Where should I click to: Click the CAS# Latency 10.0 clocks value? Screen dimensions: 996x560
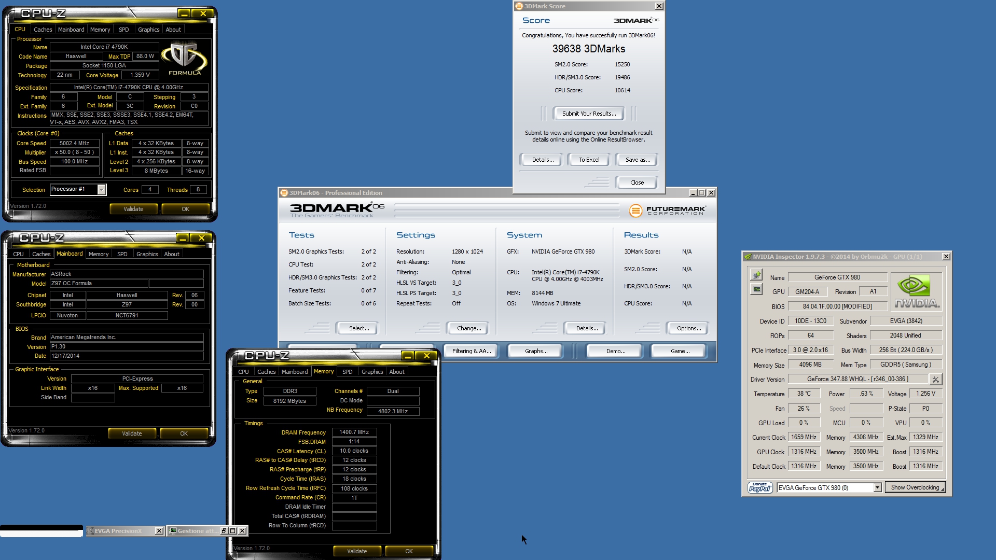tap(354, 451)
